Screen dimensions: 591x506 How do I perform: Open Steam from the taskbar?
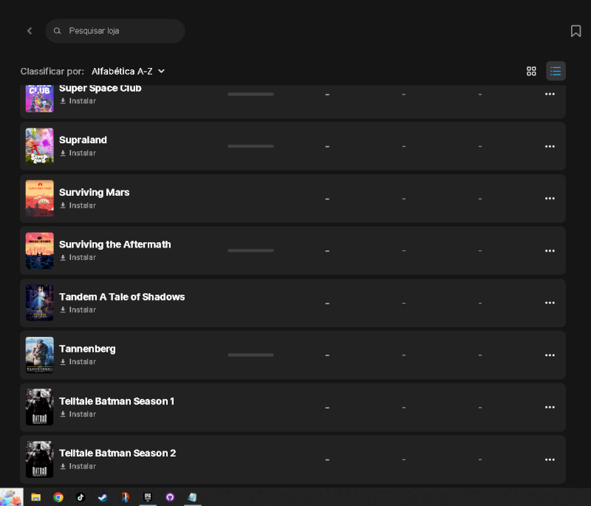click(x=103, y=497)
